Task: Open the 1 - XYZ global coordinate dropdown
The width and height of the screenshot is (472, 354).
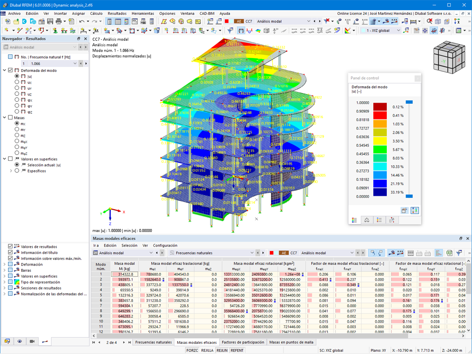Action: (399, 30)
